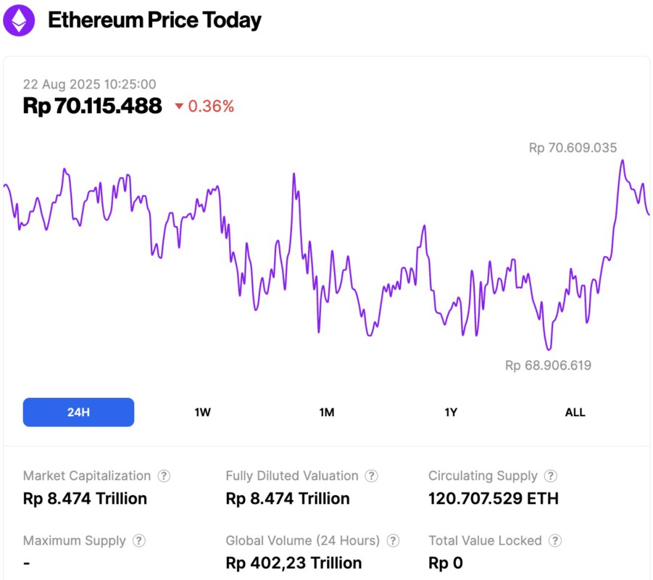Click the current price Rp 70.115.488
This screenshot has width=653, height=580.
(x=93, y=106)
